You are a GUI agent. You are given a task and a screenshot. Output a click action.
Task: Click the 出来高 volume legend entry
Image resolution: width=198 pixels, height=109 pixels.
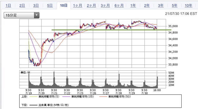54,105
